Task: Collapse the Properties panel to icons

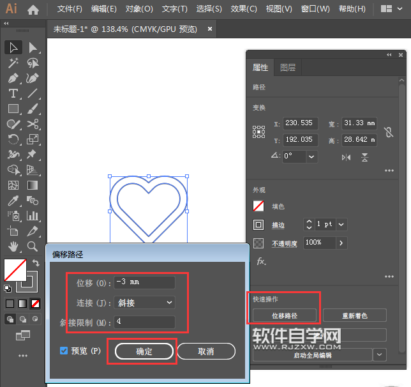Action: (x=389, y=54)
